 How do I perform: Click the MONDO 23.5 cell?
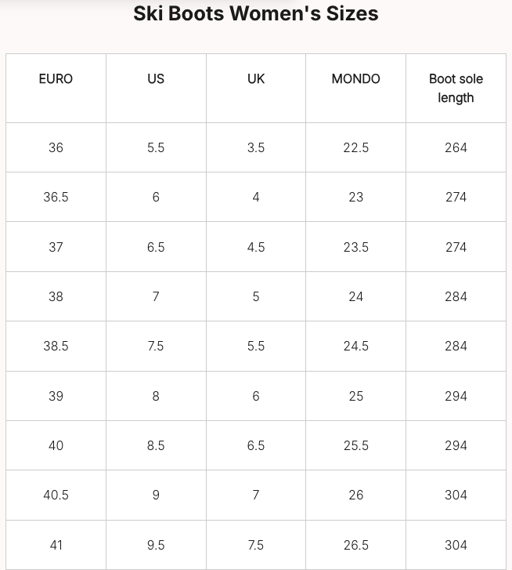[356, 247]
